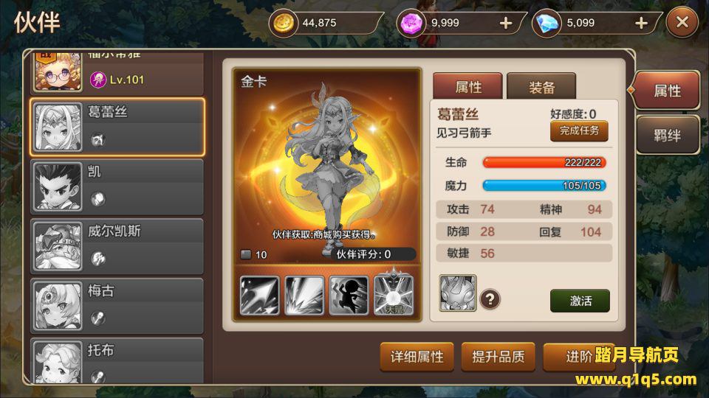Image resolution: width=709 pixels, height=398 pixels.
Task: Switch to the 属性 tab above stats
Action: pyautogui.click(x=468, y=87)
